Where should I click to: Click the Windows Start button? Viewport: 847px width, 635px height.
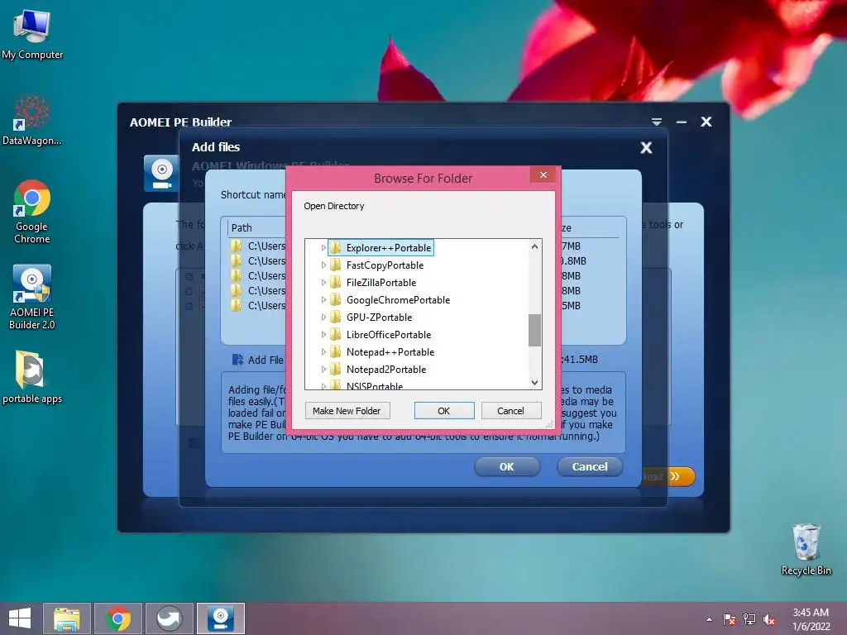(20, 618)
